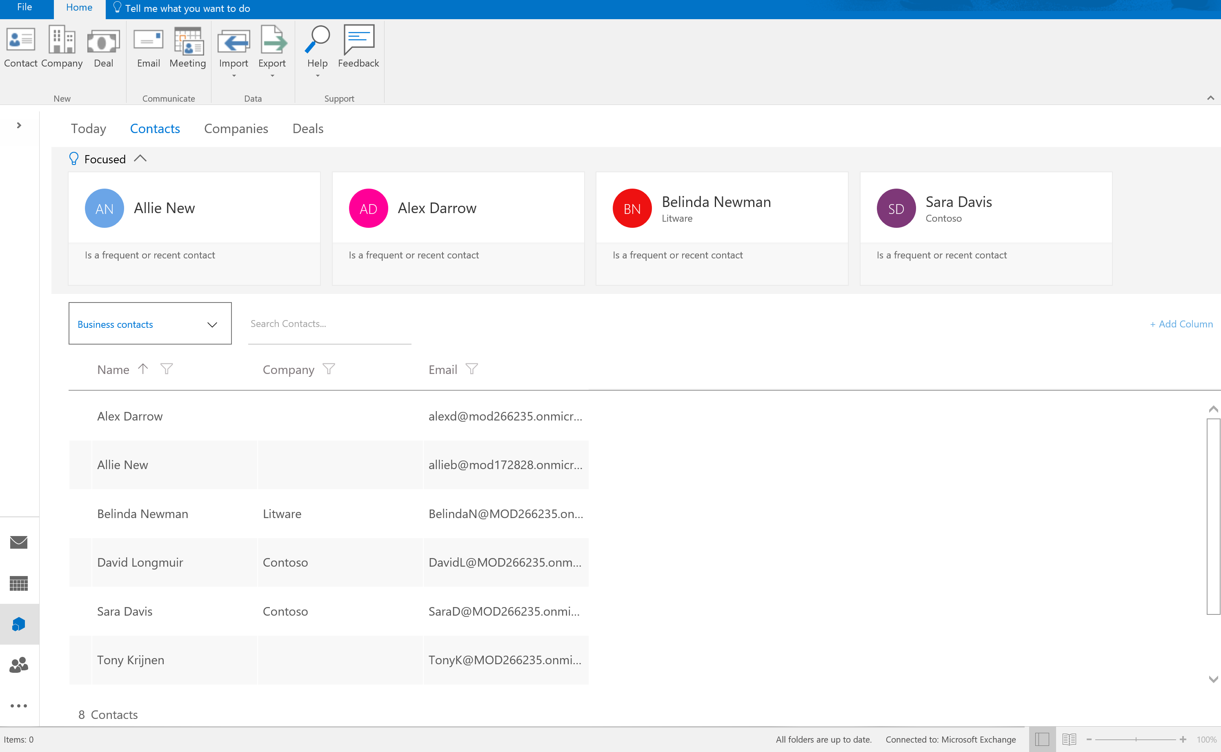Open the File ribbon tab
Image resolution: width=1221 pixels, height=752 pixels.
(24, 7)
